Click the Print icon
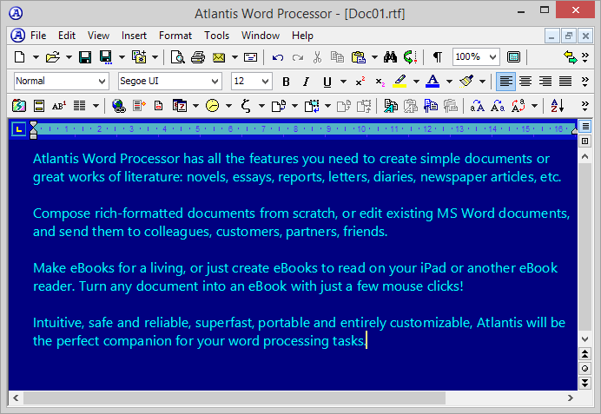 pos(197,57)
